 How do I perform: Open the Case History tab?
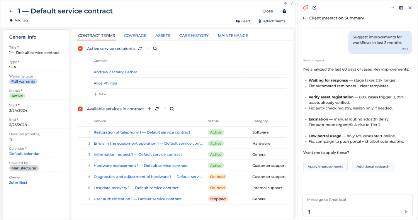tap(194, 36)
